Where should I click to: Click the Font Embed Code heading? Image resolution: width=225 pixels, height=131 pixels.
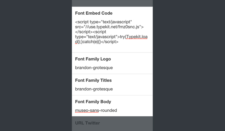(x=94, y=13)
